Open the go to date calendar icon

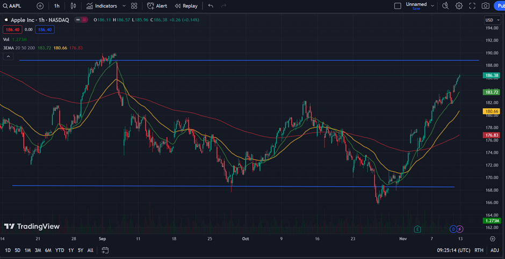(105, 250)
